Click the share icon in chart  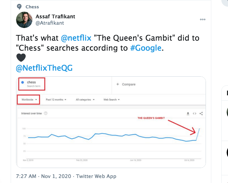click(201, 114)
